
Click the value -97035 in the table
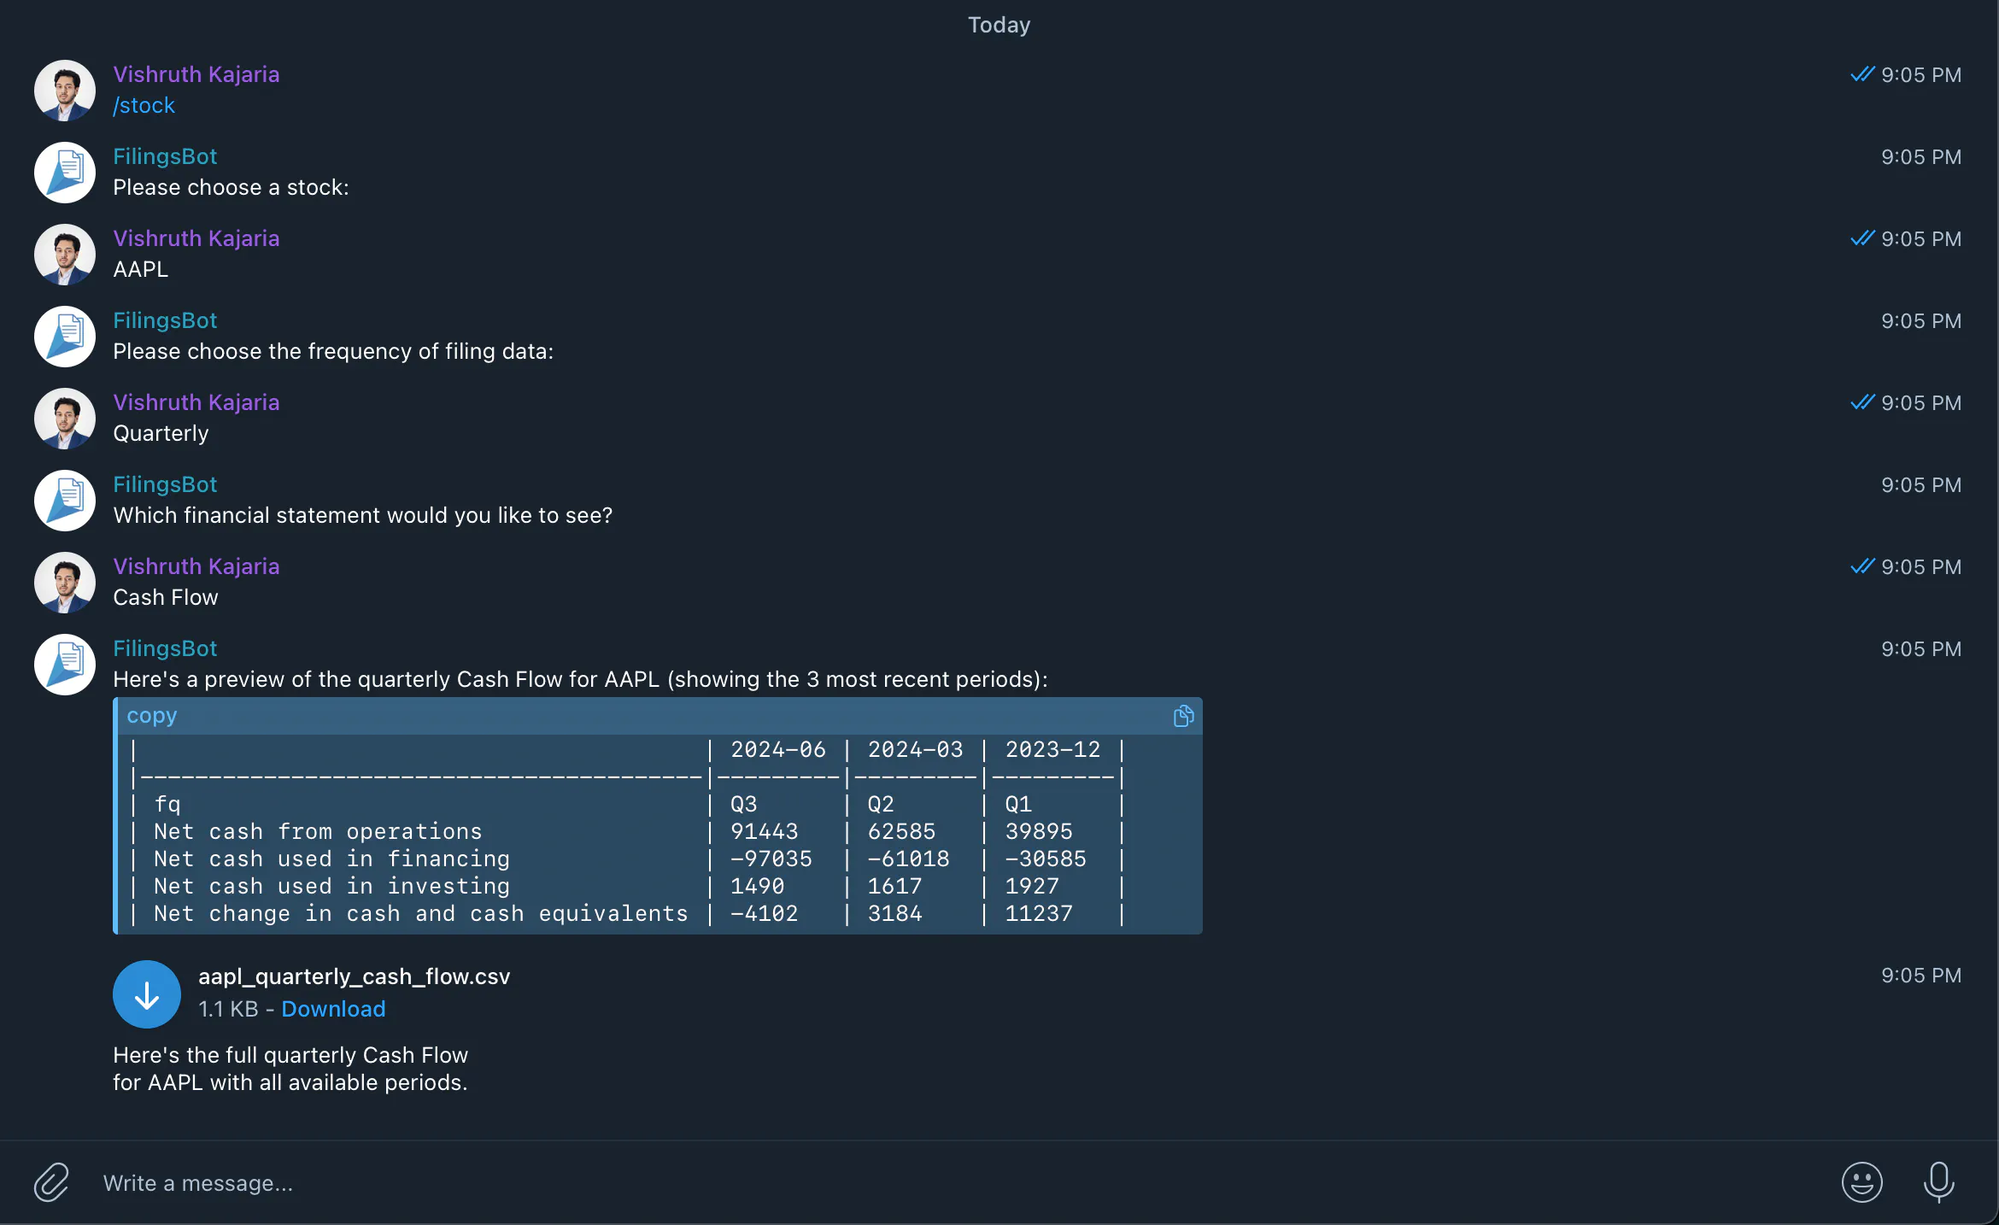click(x=771, y=859)
